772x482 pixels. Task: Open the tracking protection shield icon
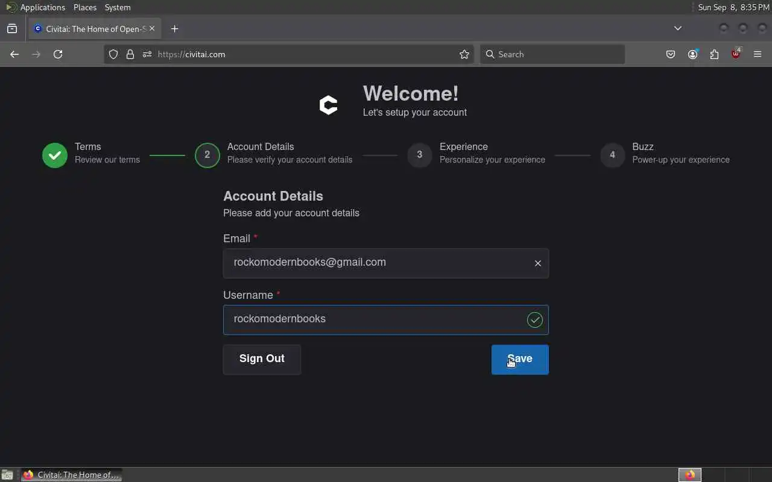(113, 54)
